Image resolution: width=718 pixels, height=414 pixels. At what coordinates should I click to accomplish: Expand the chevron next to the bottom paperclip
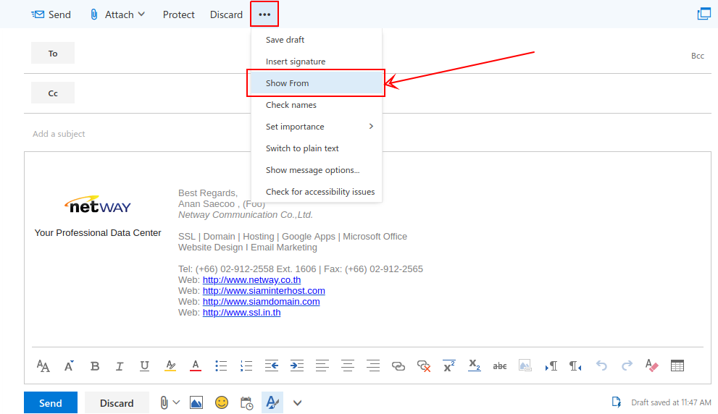176,402
